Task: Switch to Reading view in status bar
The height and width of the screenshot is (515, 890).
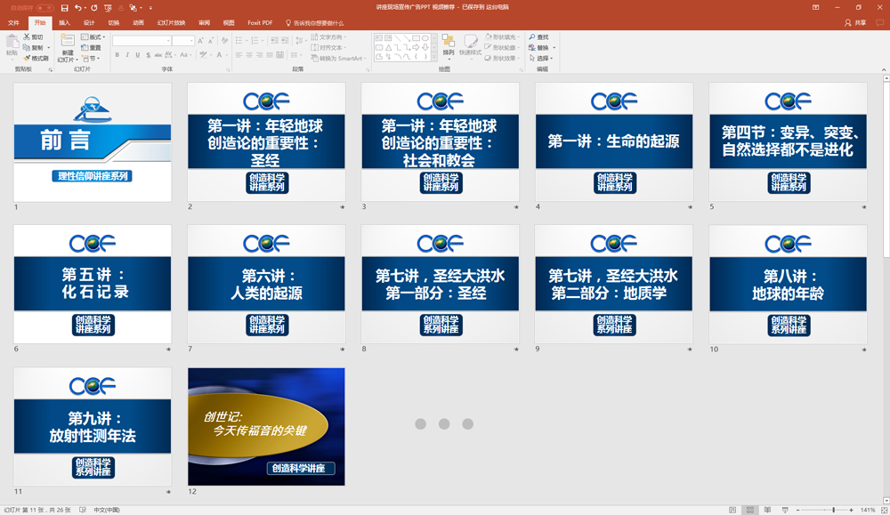Action: [765, 510]
